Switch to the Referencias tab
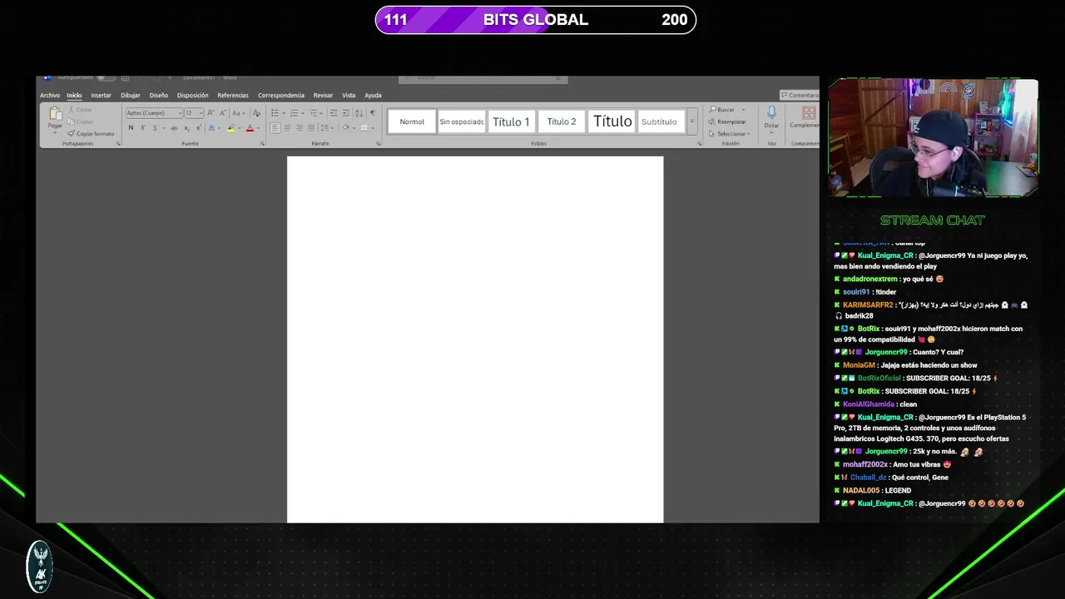Screen dimensions: 1065x599 pyautogui.click(x=233, y=95)
